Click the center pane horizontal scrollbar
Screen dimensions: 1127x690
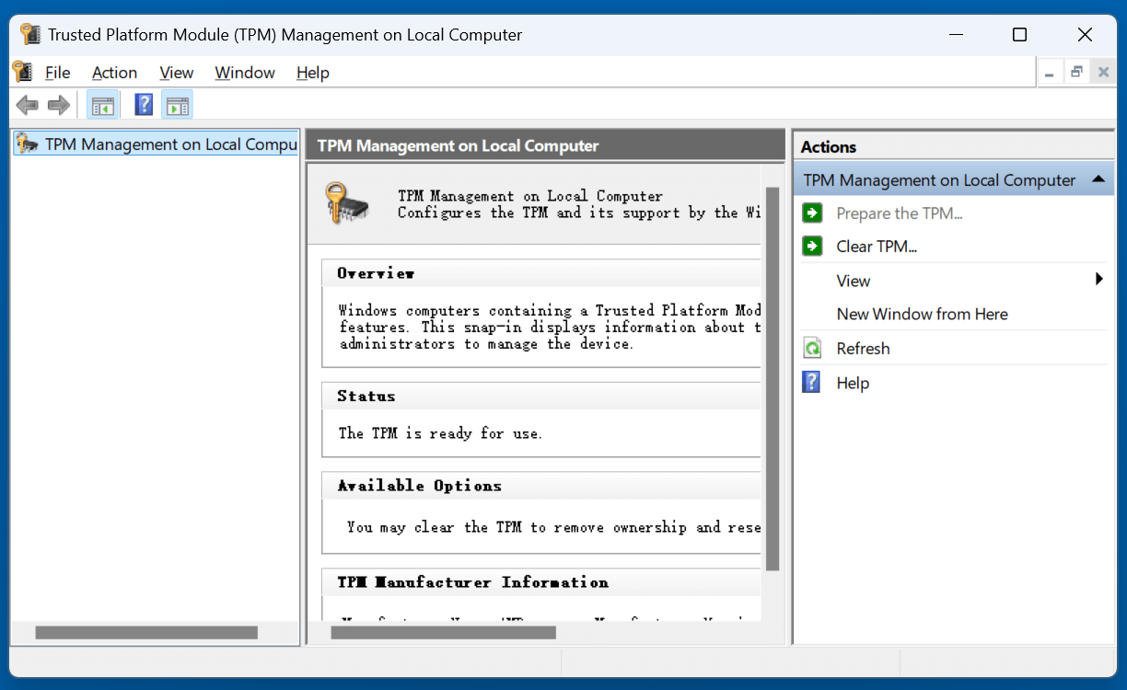click(x=443, y=633)
